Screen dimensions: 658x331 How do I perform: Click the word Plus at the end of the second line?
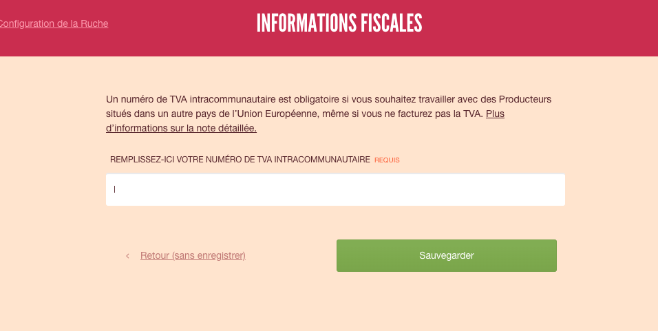495,114
